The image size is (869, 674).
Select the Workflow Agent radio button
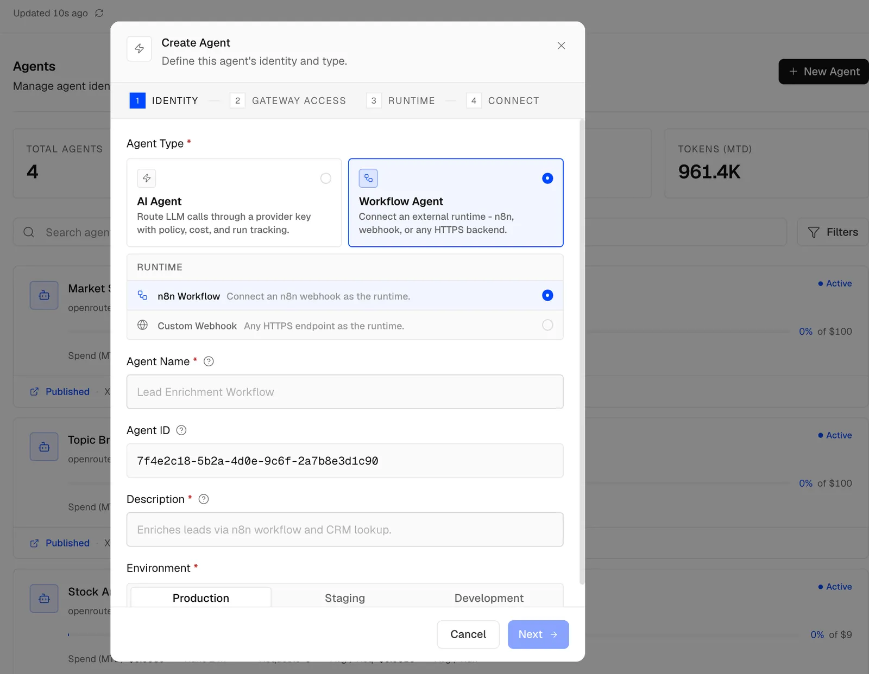pos(547,179)
